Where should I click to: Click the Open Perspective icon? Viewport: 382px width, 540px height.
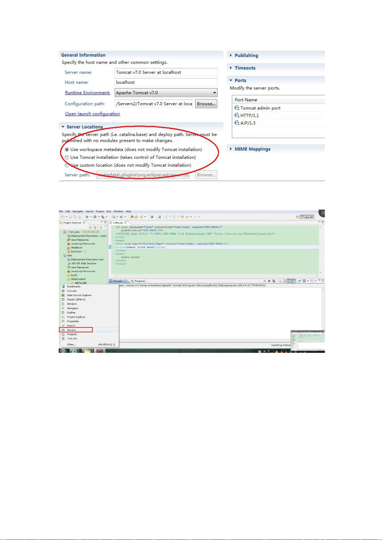tap(297, 217)
